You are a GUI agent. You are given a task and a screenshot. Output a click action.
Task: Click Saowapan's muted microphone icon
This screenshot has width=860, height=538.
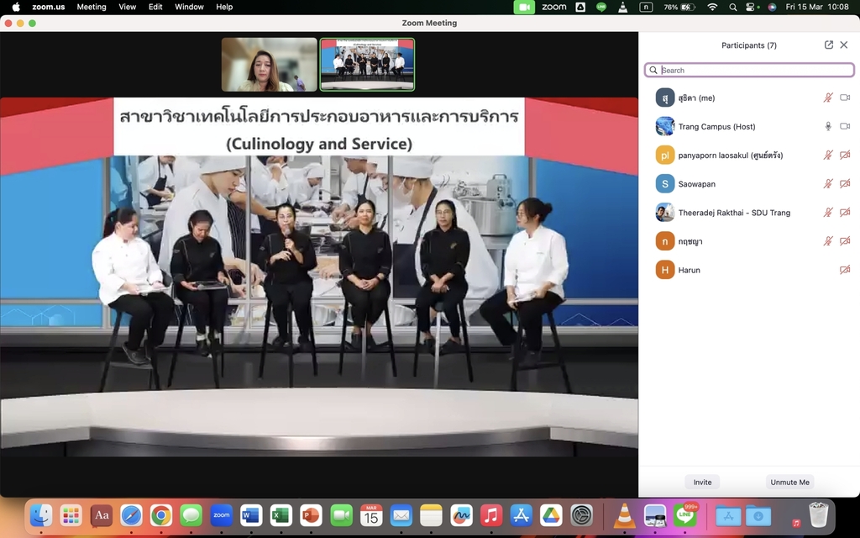pos(828,184)
